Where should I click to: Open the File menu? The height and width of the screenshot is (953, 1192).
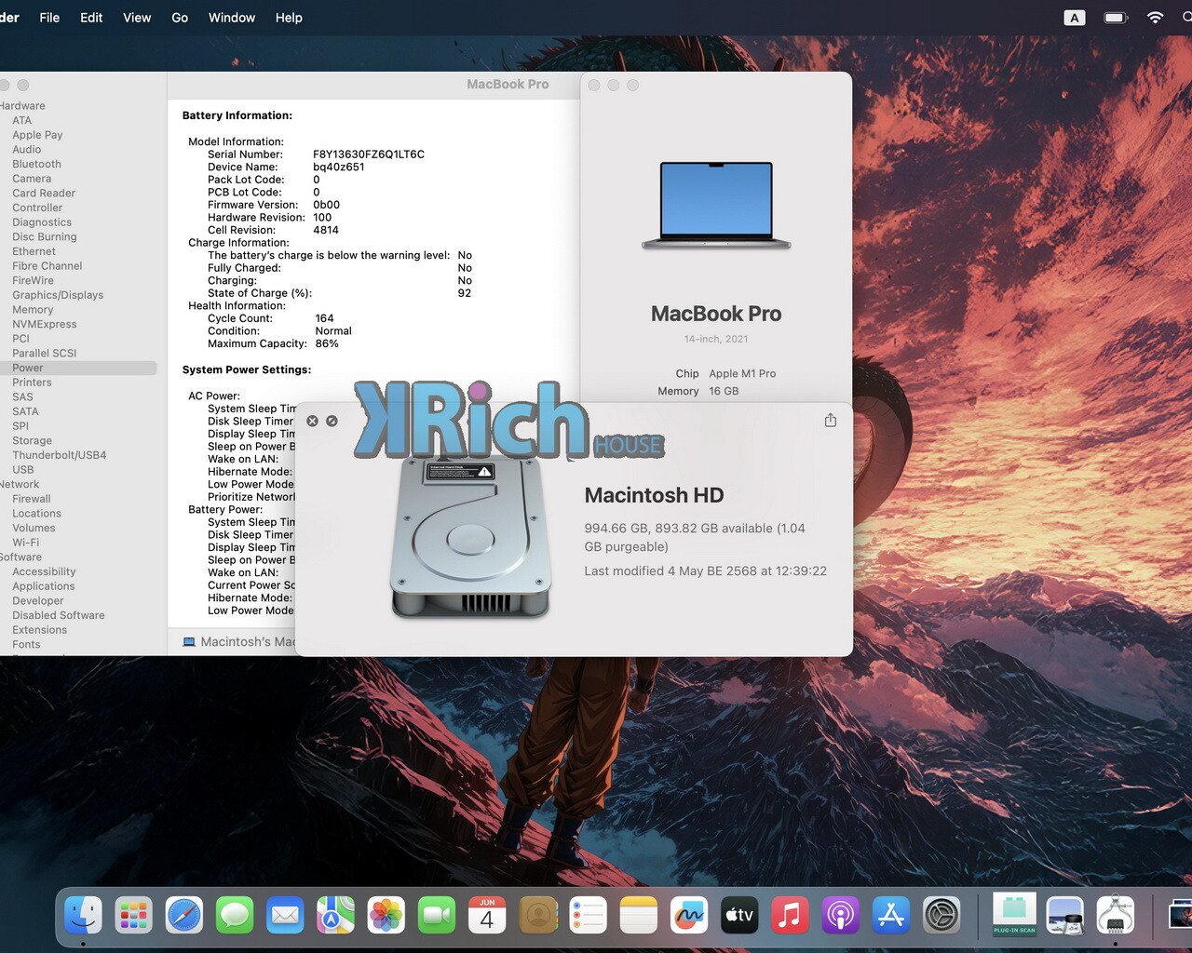click(x=49, y=18)
